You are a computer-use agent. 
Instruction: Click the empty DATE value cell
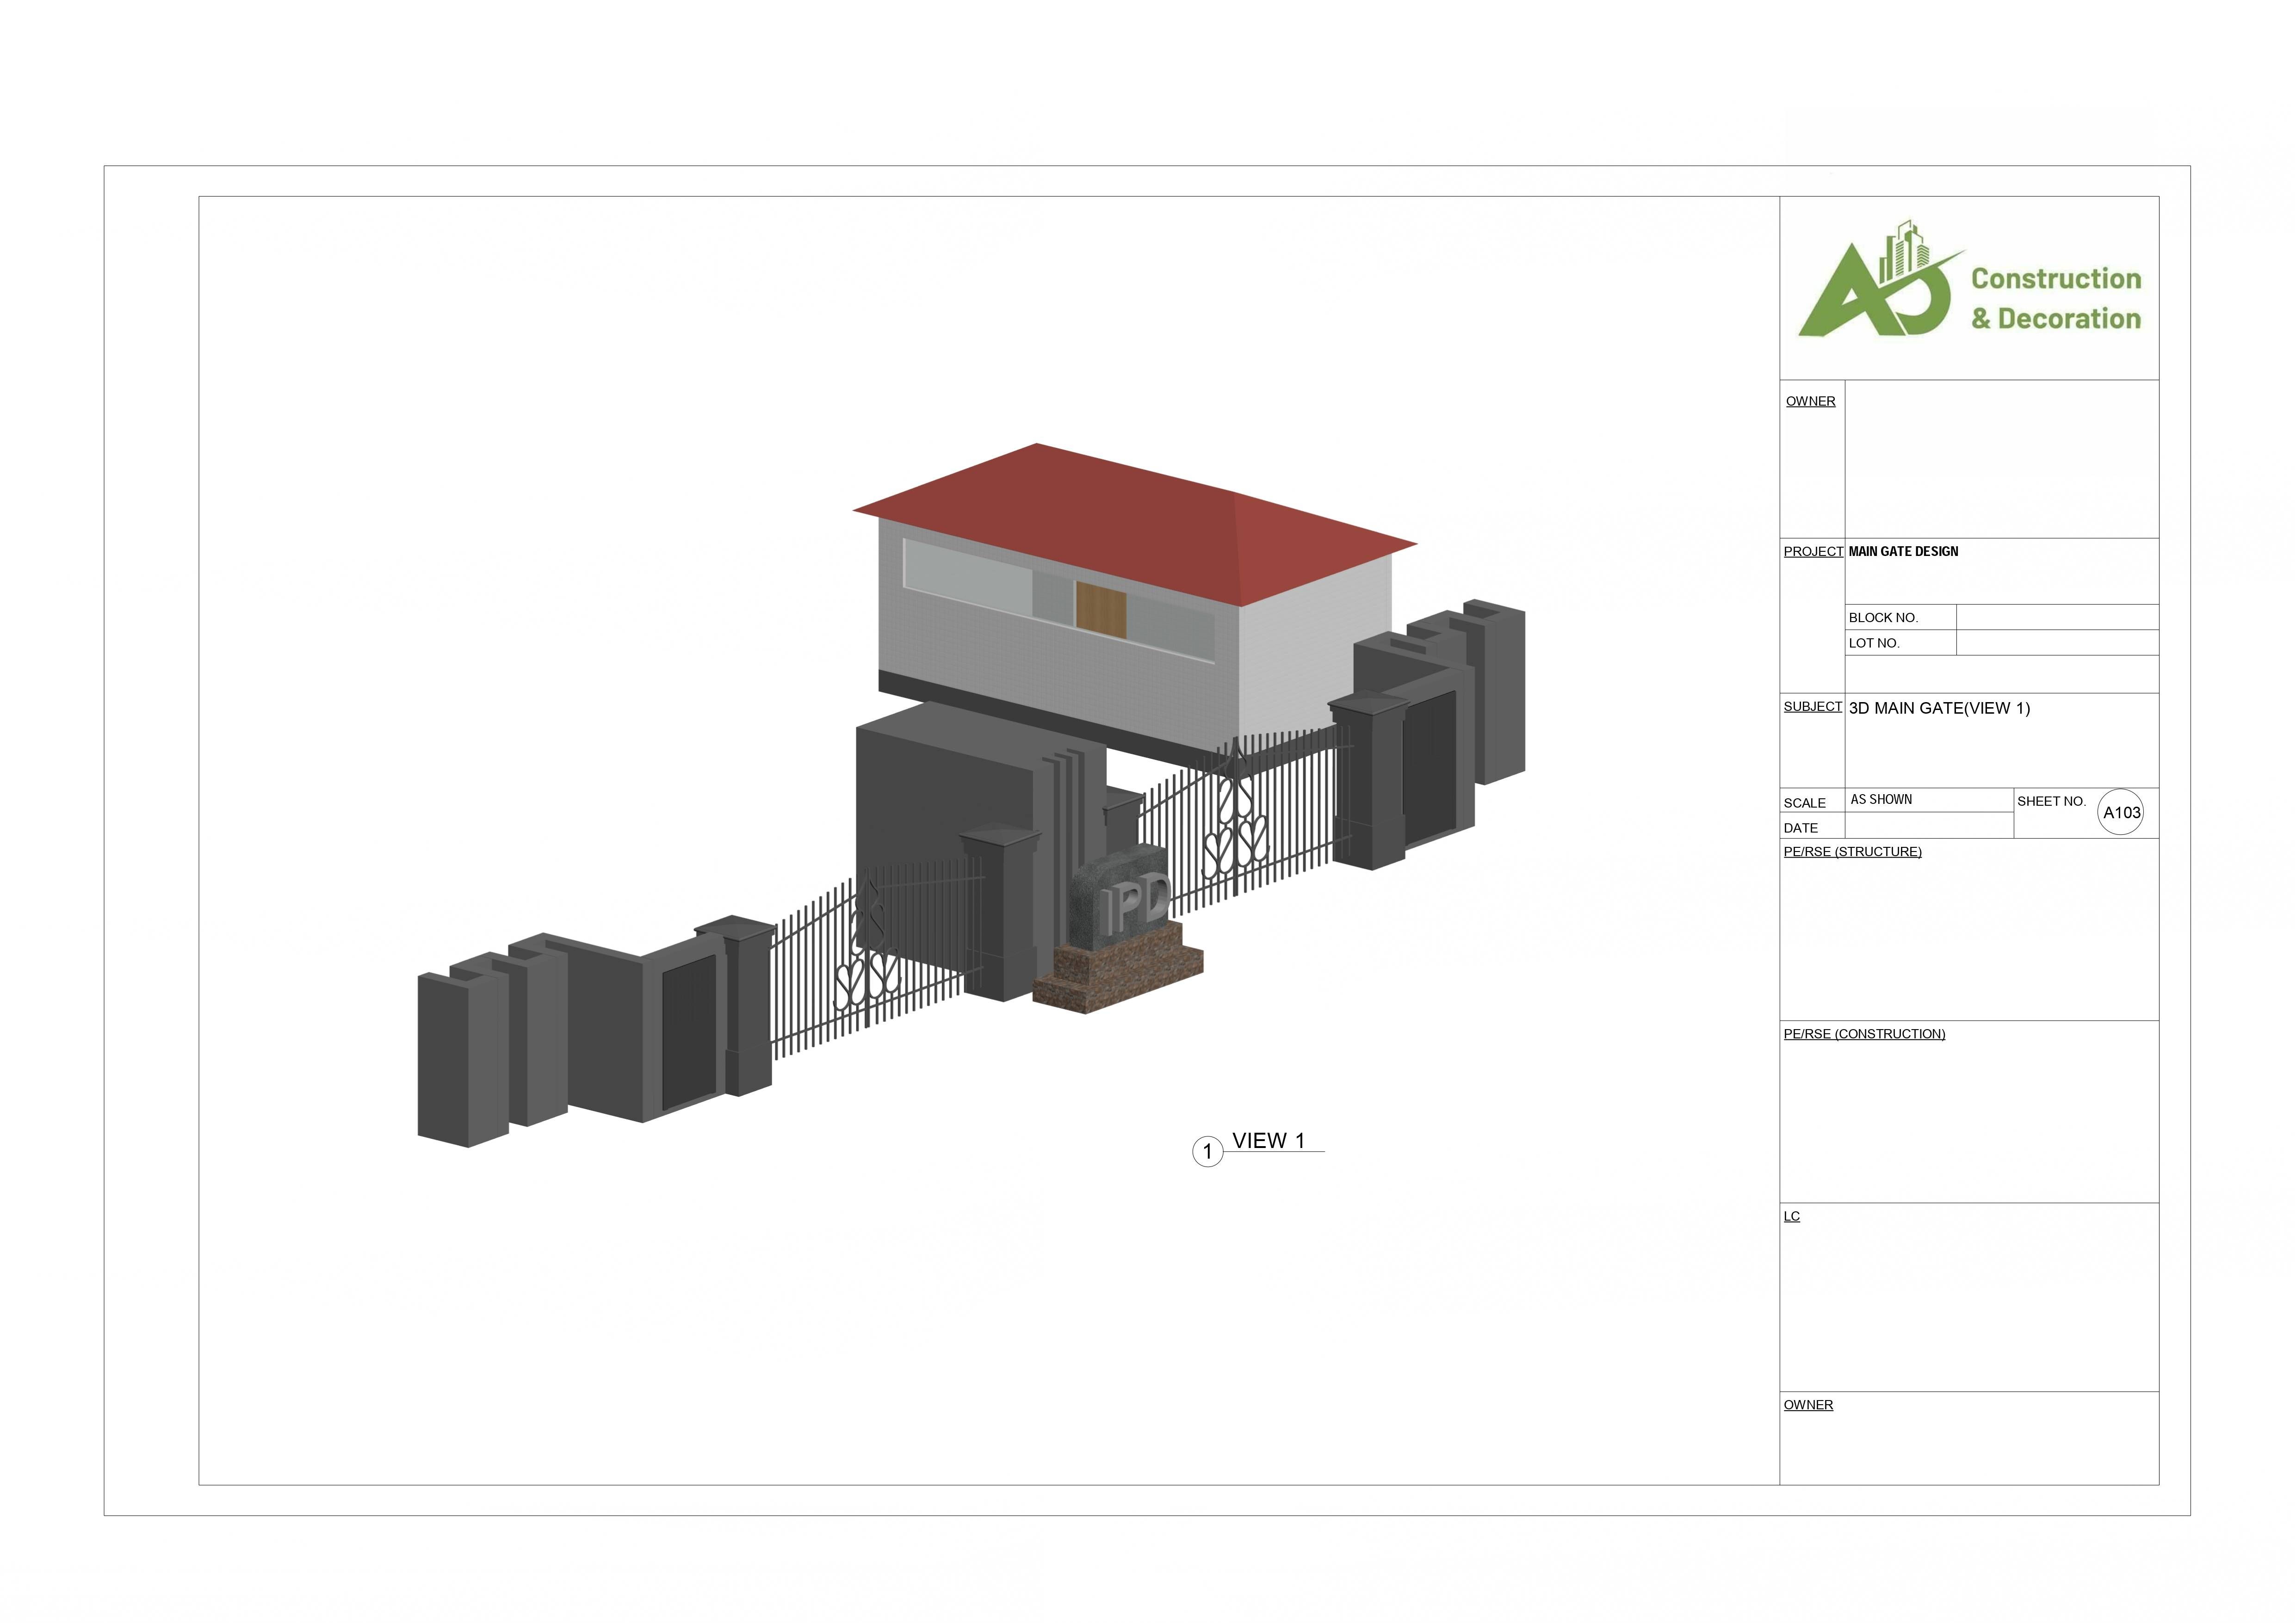click(1929, 826)
